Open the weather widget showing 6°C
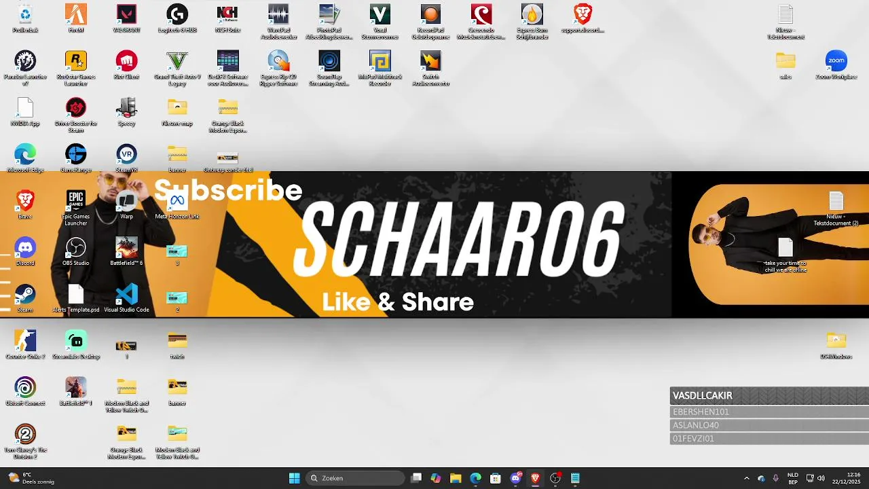The width and height of the screenshot is (869, 489). 31,478
